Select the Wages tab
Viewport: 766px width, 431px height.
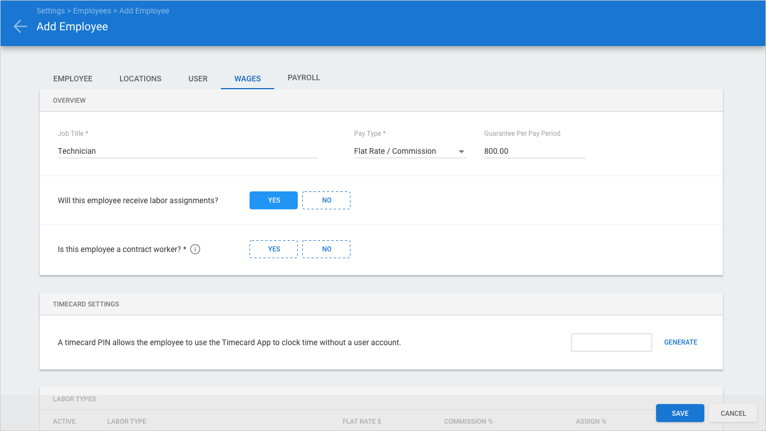tap(247, 79)
